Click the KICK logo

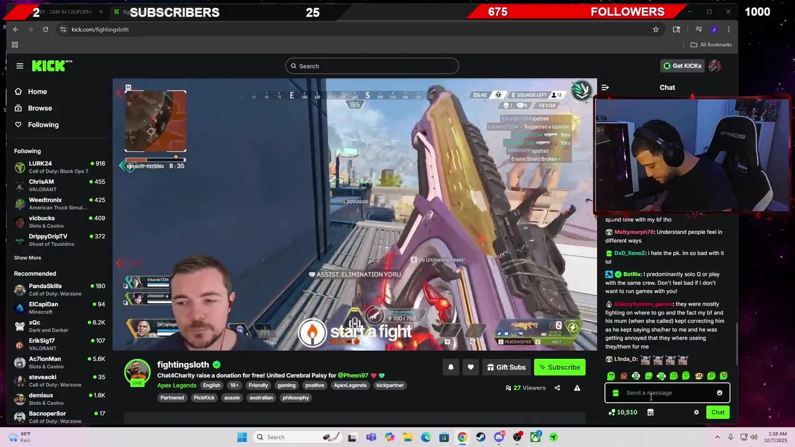[52, 66]
